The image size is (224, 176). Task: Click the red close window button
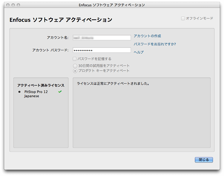click(x=8, y=5)
